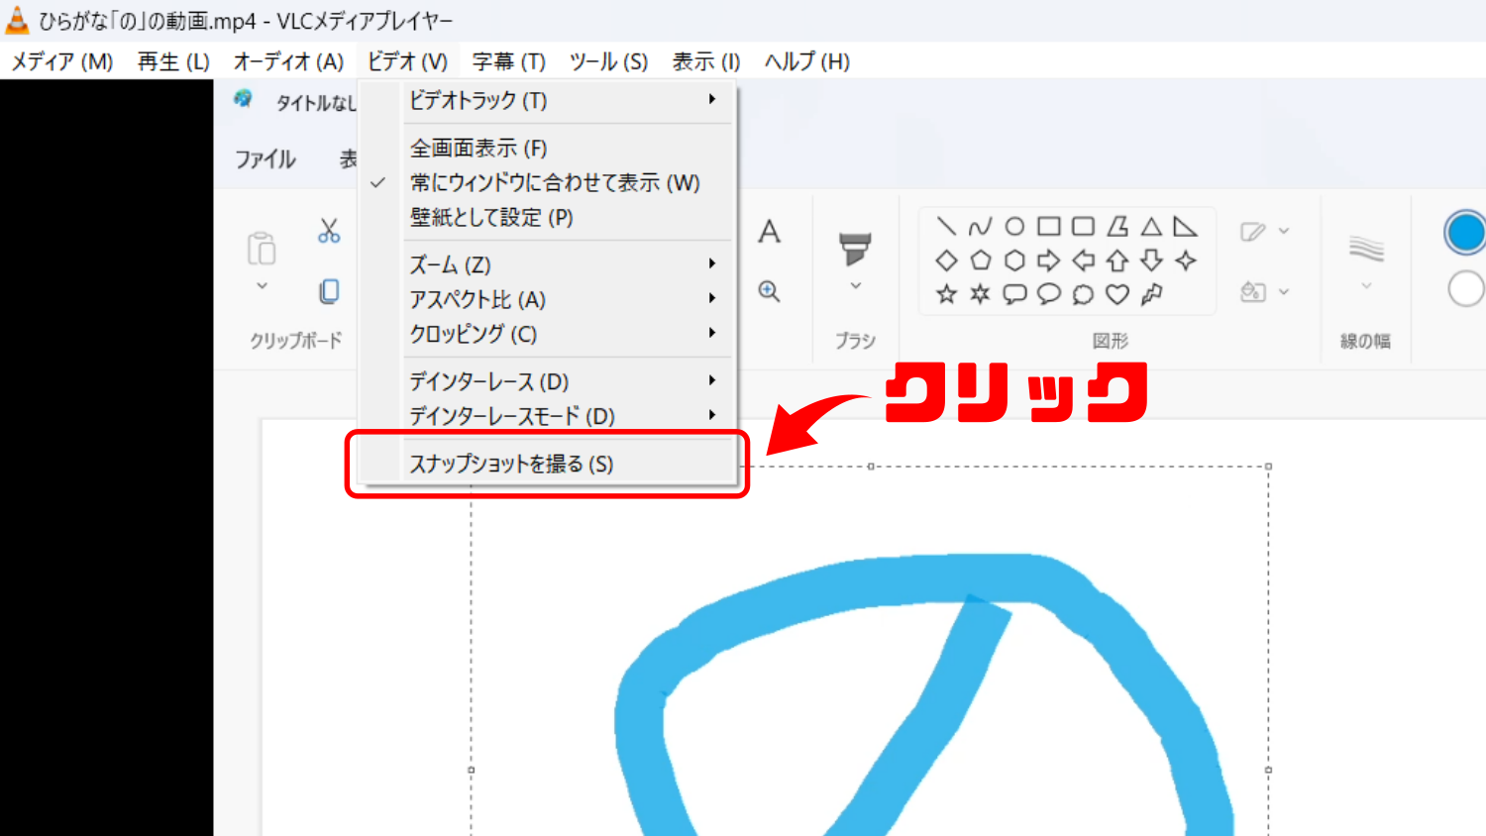Screen dimensions: 1486x836
Task: Expand the brush type chevron
Action: pos(856,286)
